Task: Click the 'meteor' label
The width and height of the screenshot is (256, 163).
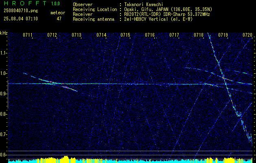Action: [x=58, y=13]
